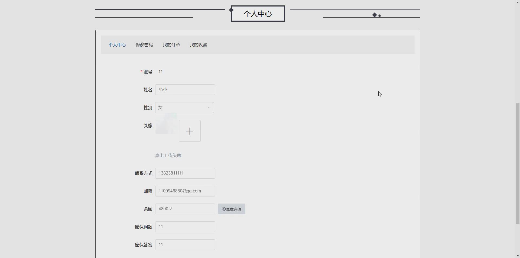Screen dimensions: 520x258
Task: Click the scrollbar up arrow icon
Action: tap(518, 2)
